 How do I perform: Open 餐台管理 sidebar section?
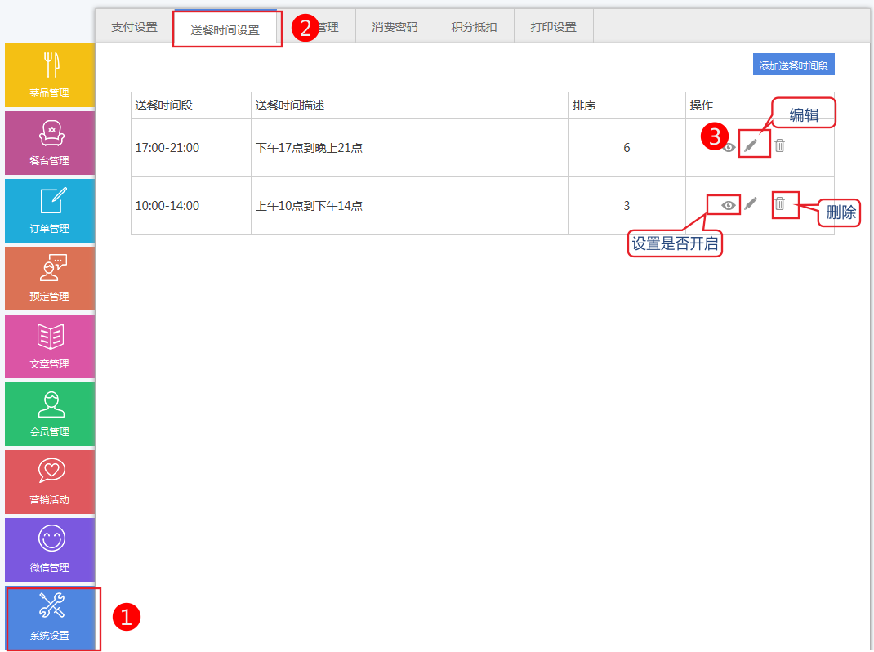50,143
